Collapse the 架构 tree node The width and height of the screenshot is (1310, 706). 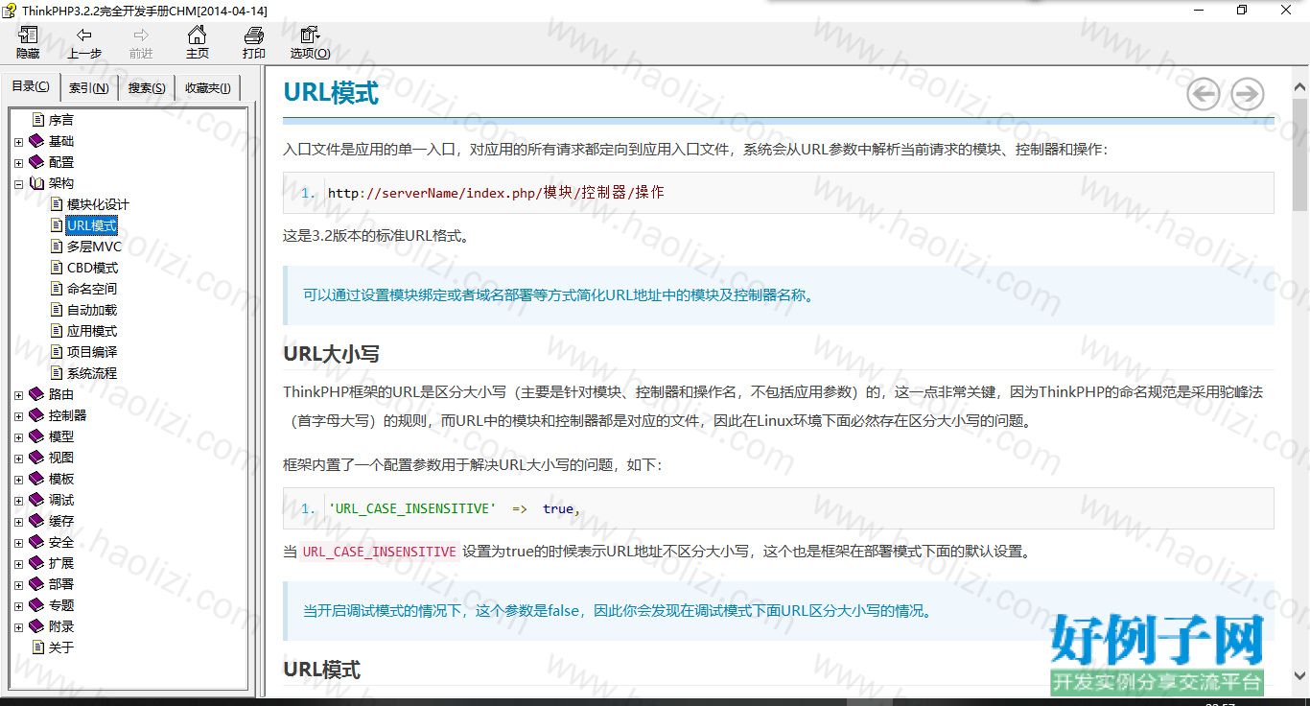tap(19, 184)
